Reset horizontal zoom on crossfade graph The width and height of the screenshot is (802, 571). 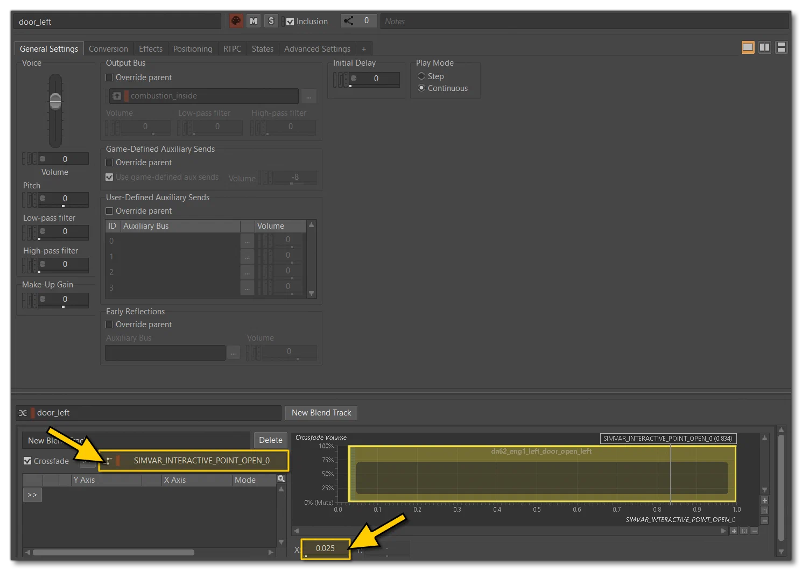coord(744,531)
